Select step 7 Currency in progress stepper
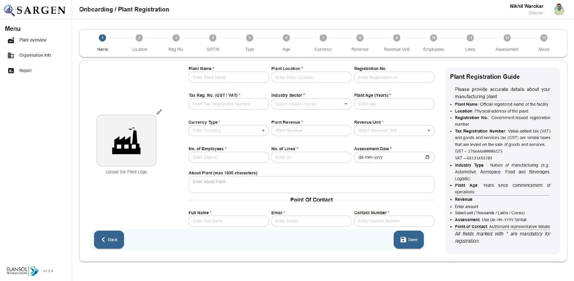 pos(323,38)
